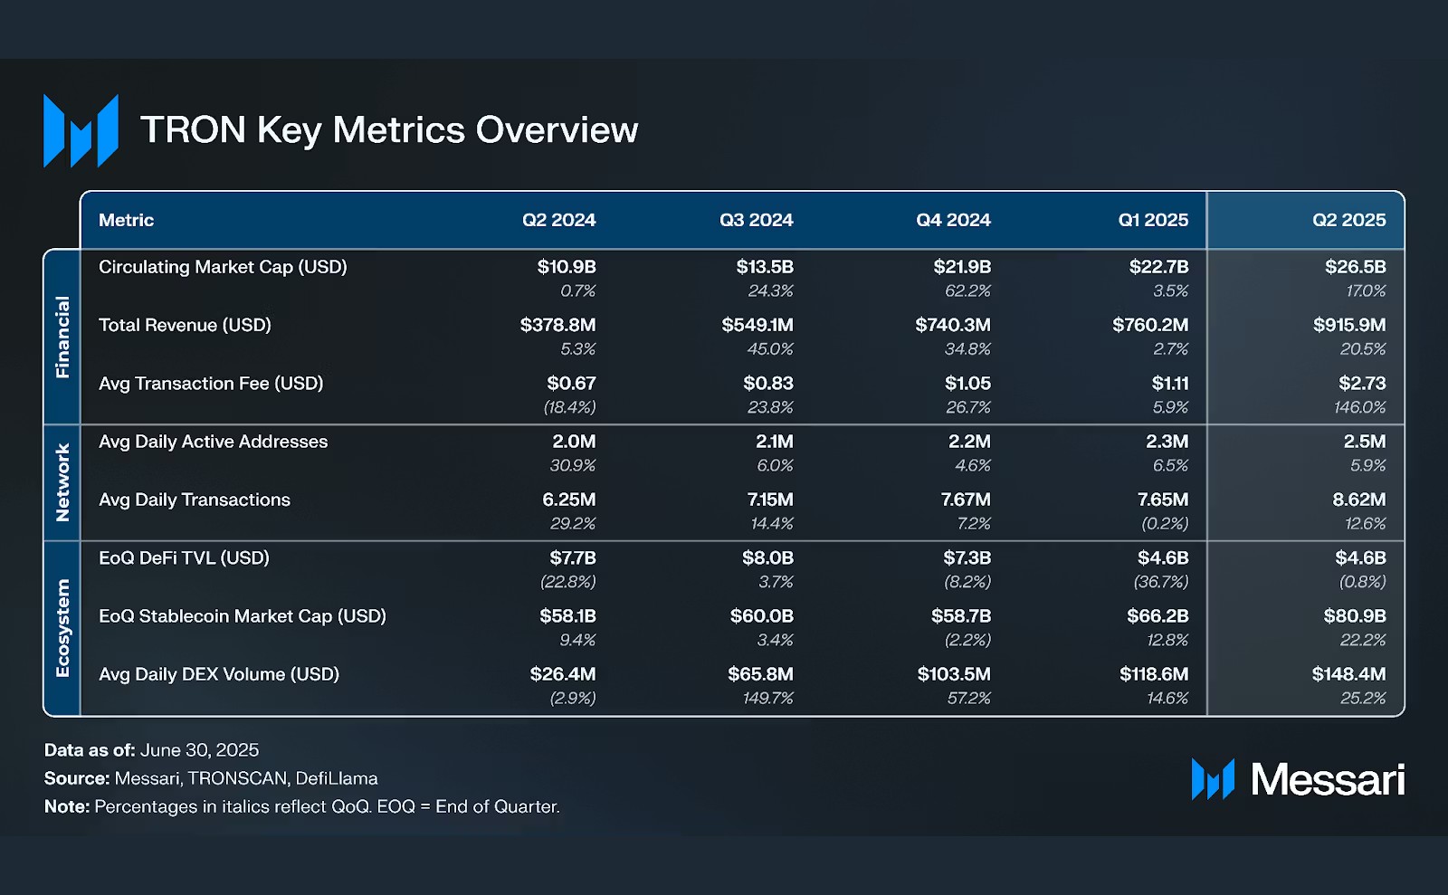Select the Q4 2024 column header
1448x895 pixels.
tap(953, 220)
